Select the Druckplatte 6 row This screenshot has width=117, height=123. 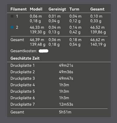tap(59, 98)
